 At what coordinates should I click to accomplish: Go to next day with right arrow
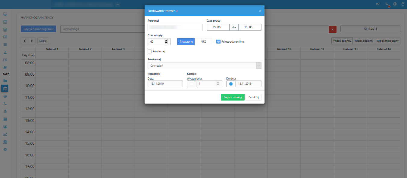32,41
